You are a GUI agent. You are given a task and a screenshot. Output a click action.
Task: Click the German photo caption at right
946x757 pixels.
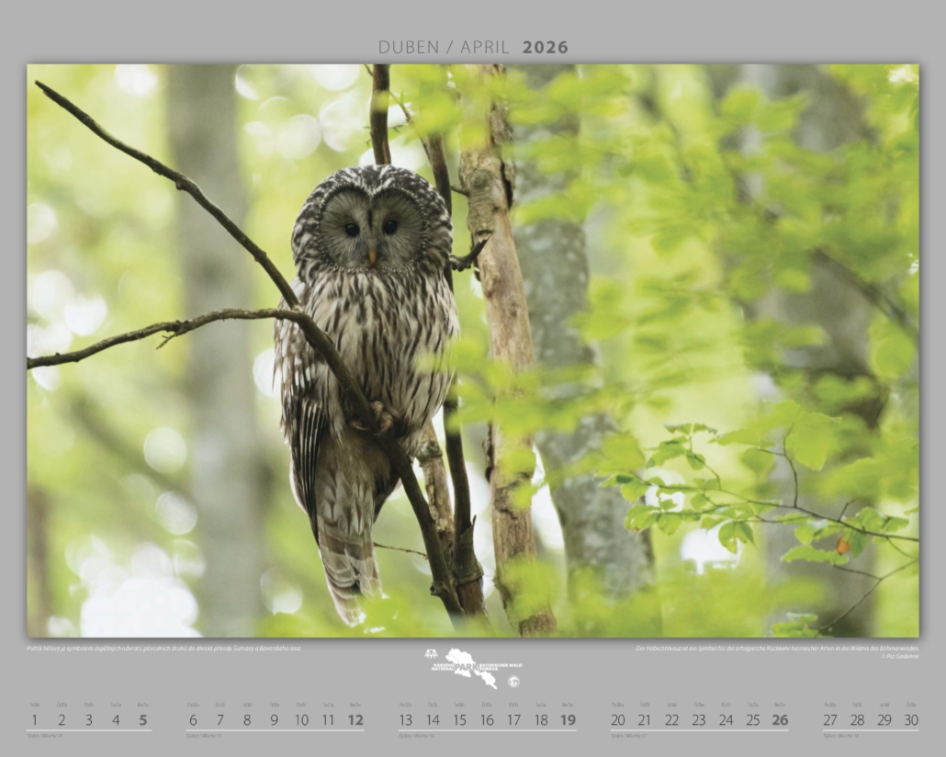pos(777,650)
